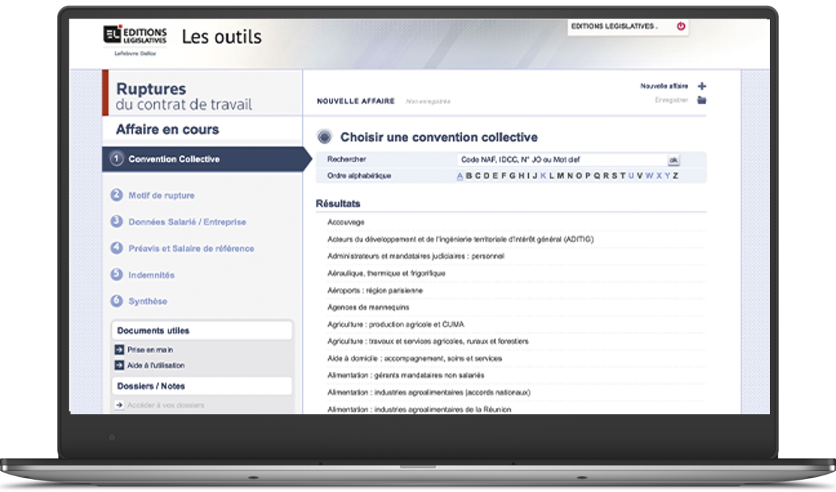
Task: Click the step 6 number circle icon
Action: click(x=117, y=301)
